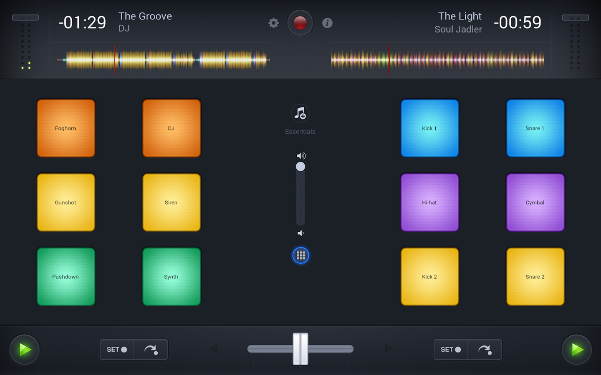The height and width of the screenshot is (375, 601).
Task: Click the loop arrow next to right SET button
Action: [485, 350]
